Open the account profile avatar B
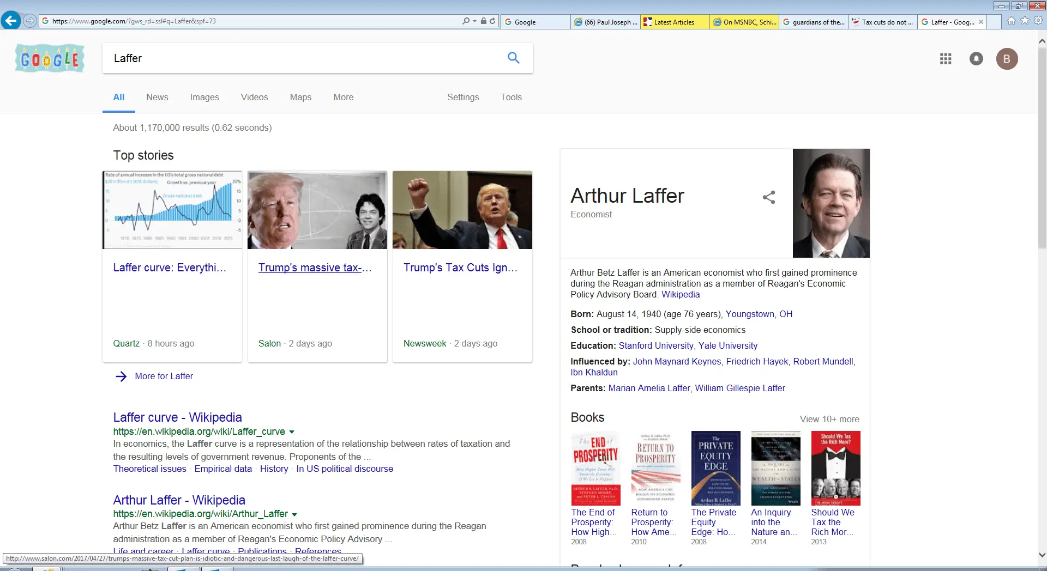1047x571 pixels. [1007, 59]
